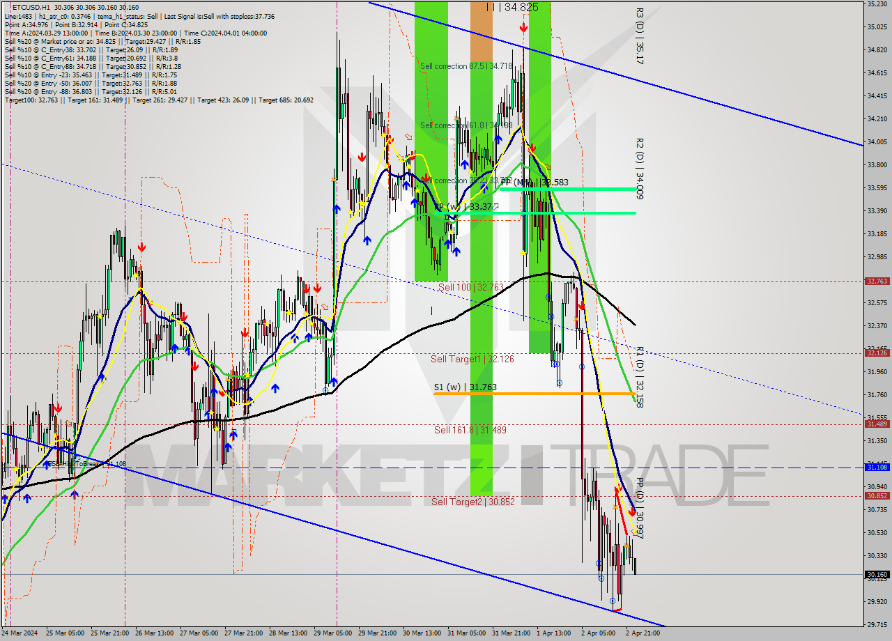Image resolution: width=892 pixels, height=641 pixels.
Task: Click the orange S1 (w) horizontal level line
Action: tap(535, 394)
